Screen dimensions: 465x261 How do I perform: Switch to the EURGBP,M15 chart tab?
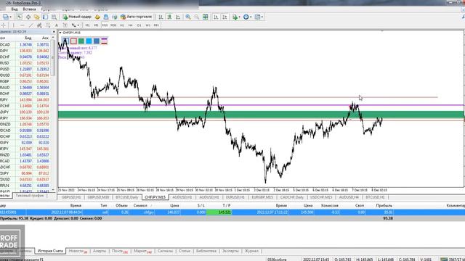point(262,197)
